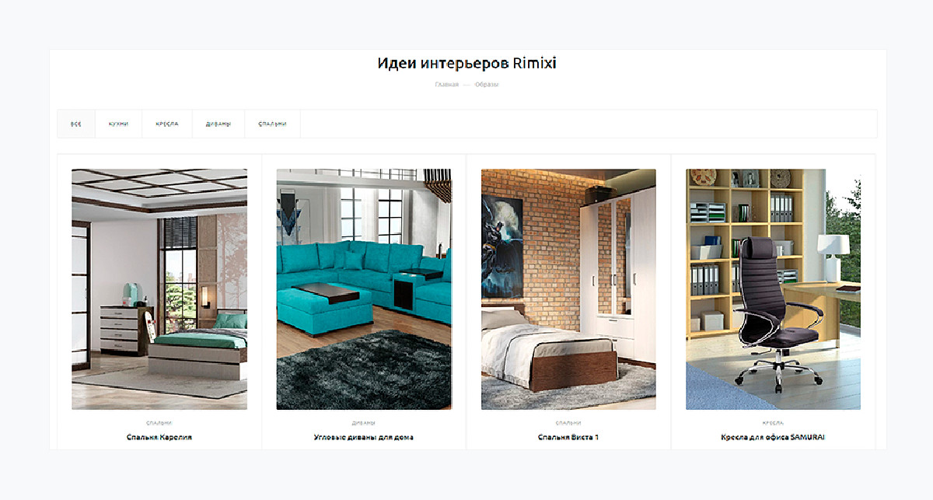Show the СПАЛЬНИ tab items
This screenshot has width=933, height=500.
point(273,124)
